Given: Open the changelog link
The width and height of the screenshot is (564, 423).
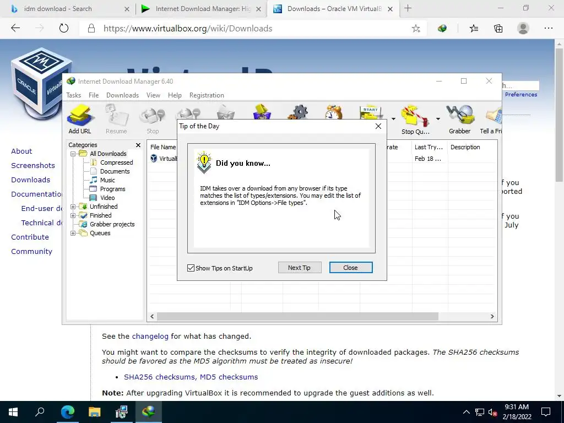Looking at the screenshot, I should [x=150, y=337].
